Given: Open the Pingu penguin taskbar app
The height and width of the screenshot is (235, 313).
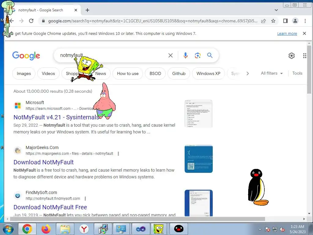Looking at the screenshot, I should 179,229.
